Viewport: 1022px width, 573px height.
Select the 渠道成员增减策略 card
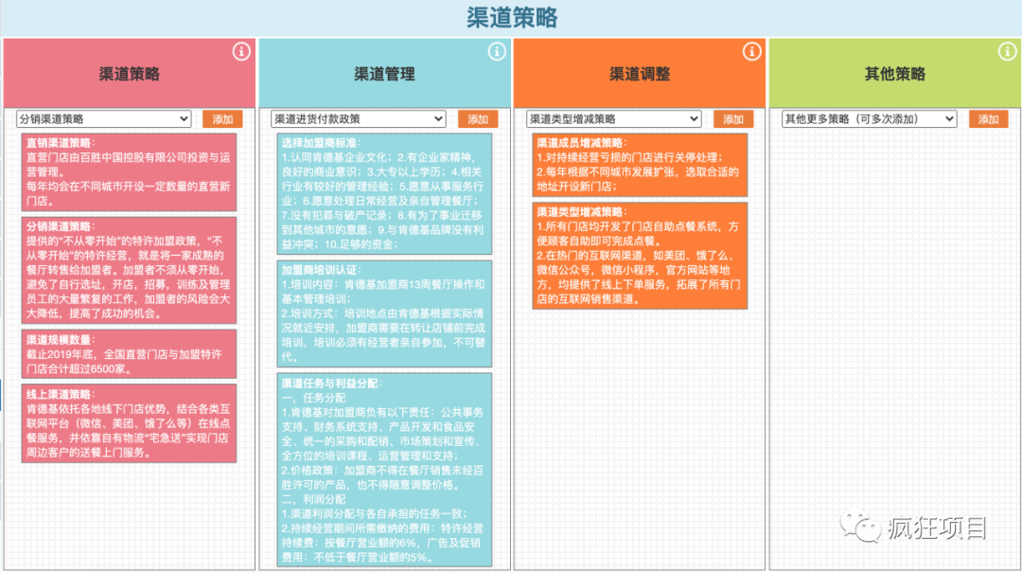tap(640, 165)
